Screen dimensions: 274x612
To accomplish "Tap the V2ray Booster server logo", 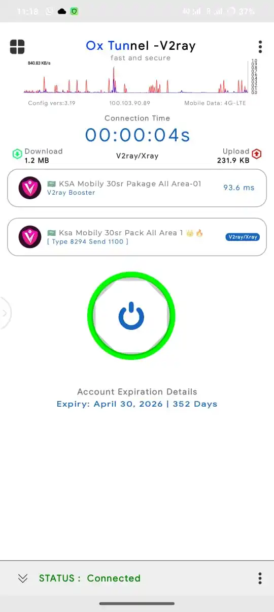I will [30, 188].
